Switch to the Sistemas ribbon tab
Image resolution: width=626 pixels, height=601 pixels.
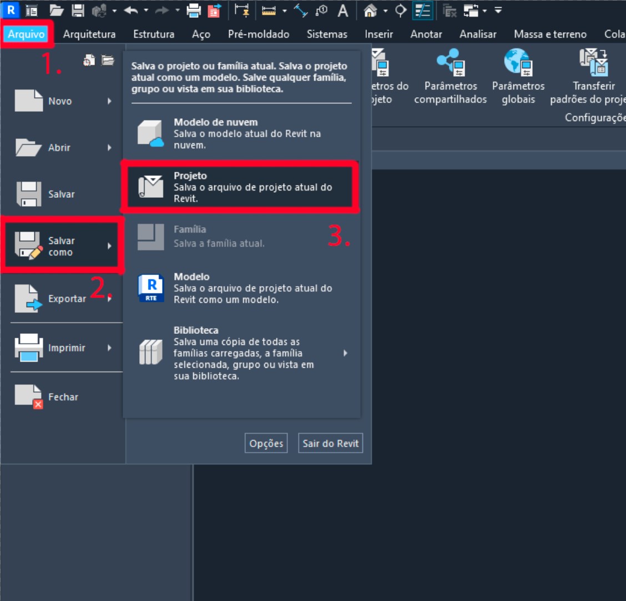pyautogui.click(x=327, y=34)
